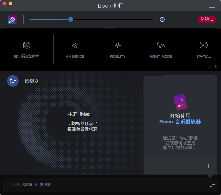Toggle the Fidelity effect icon

118,45
